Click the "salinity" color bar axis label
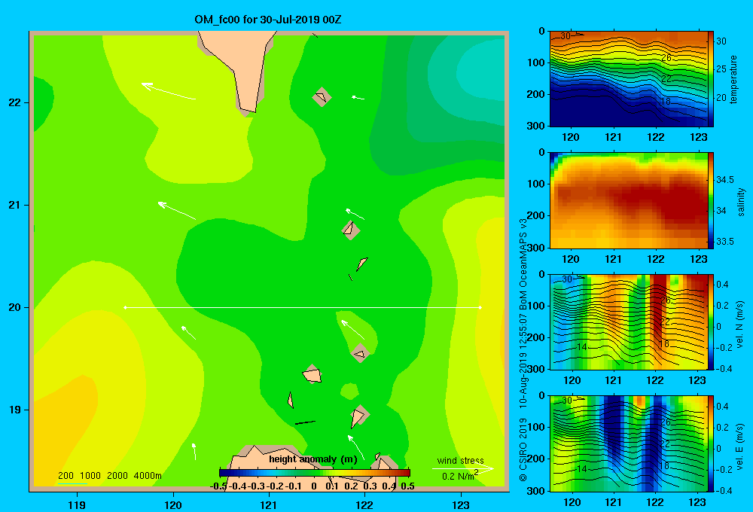This screenshot has height=512, width=753. 741,202
